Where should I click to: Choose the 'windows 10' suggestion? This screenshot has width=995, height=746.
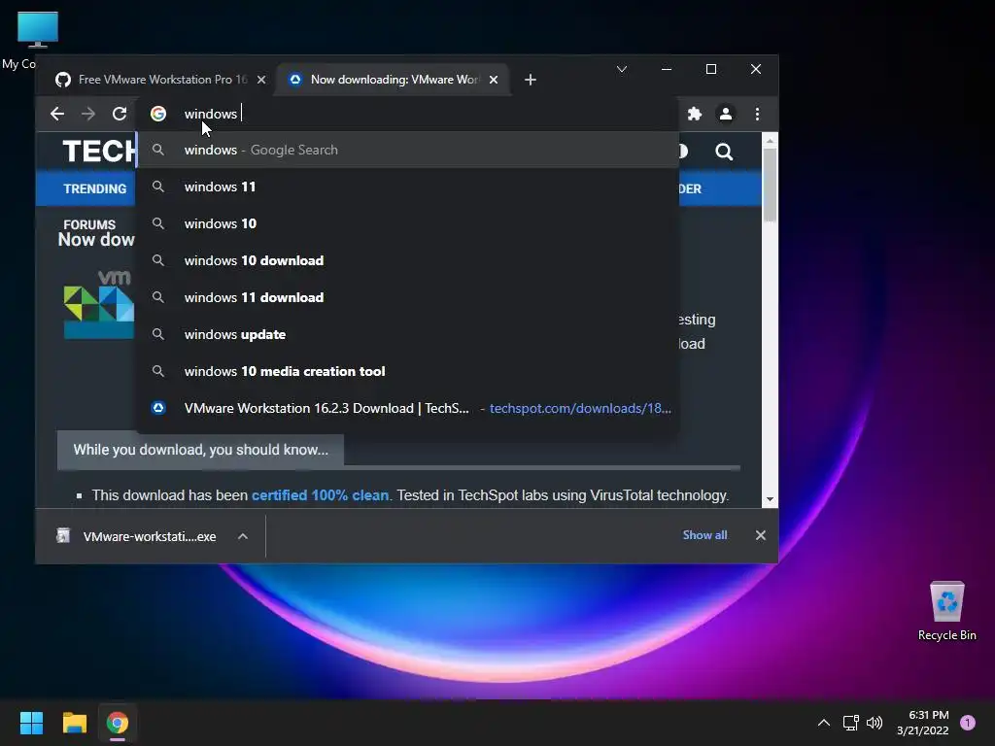click(x=407, y=223)
